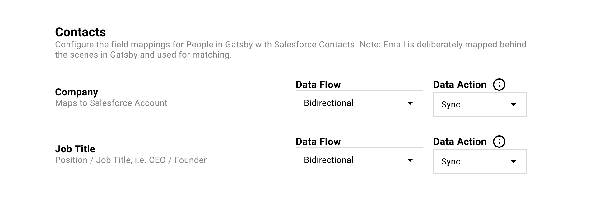This screenshot has height=210, width=595.
Task: Expand the Job Title Data Flow dropdown
Action: [359, 160]
